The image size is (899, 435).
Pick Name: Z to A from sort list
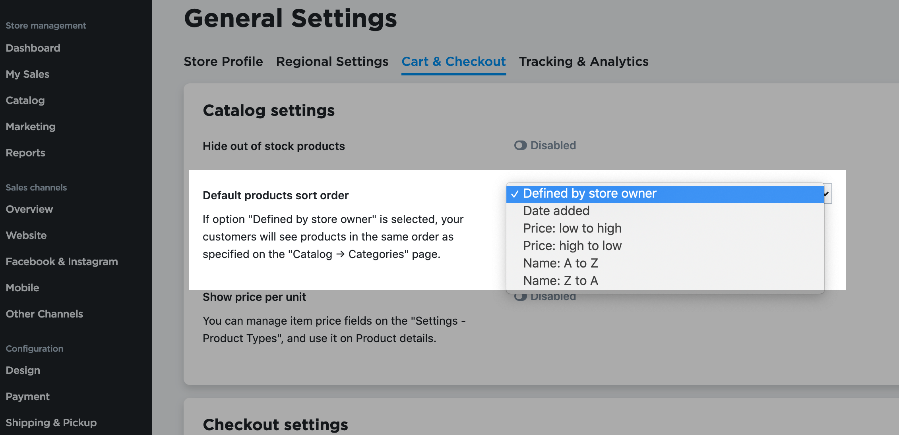coord(561,280)
